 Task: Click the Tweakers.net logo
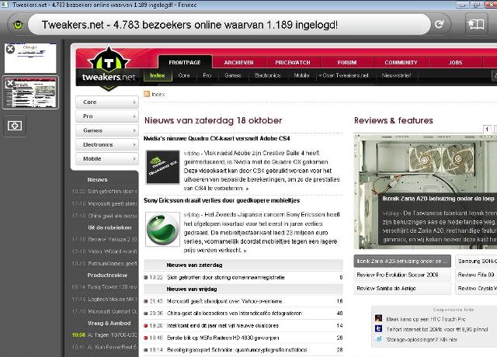(x=109, y=68)
